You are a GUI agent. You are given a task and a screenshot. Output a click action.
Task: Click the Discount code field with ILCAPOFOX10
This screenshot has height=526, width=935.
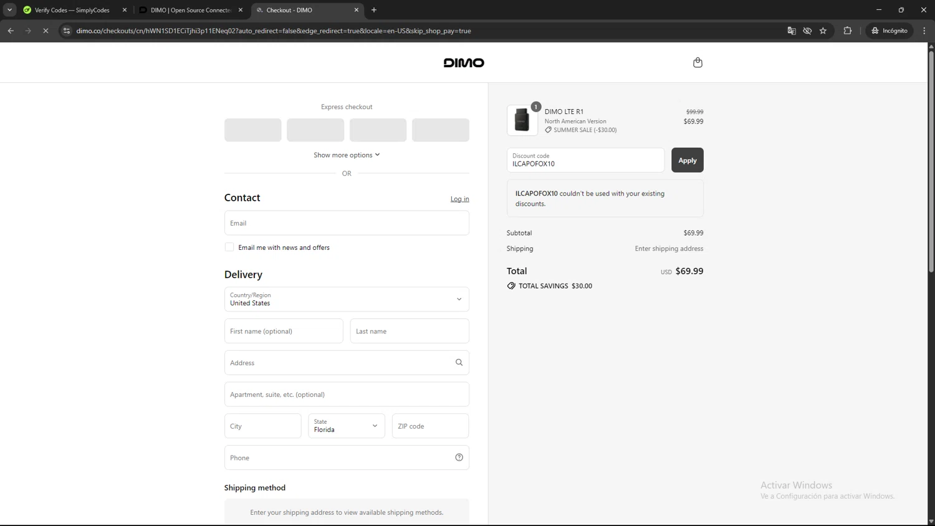(585, 160)
